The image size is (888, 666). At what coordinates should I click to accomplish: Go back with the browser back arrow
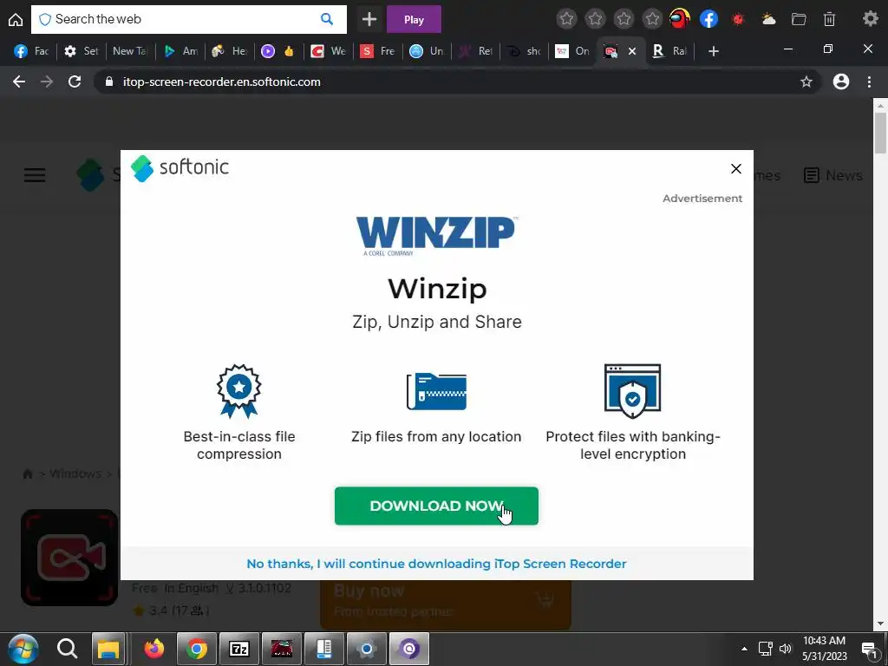19,82
